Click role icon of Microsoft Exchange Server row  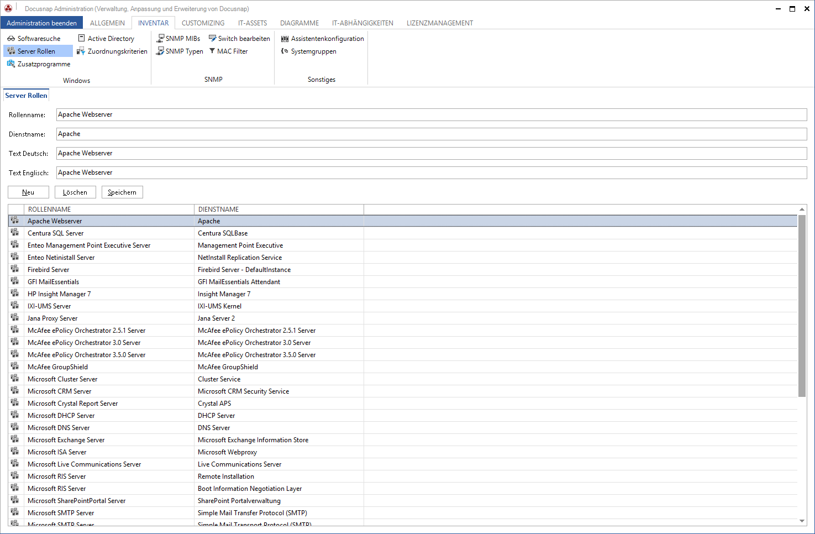pyautogui.click(x=15, y=439)
